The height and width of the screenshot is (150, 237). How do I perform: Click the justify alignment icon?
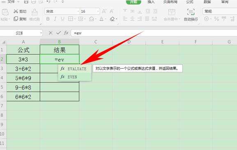coord(147,19)
